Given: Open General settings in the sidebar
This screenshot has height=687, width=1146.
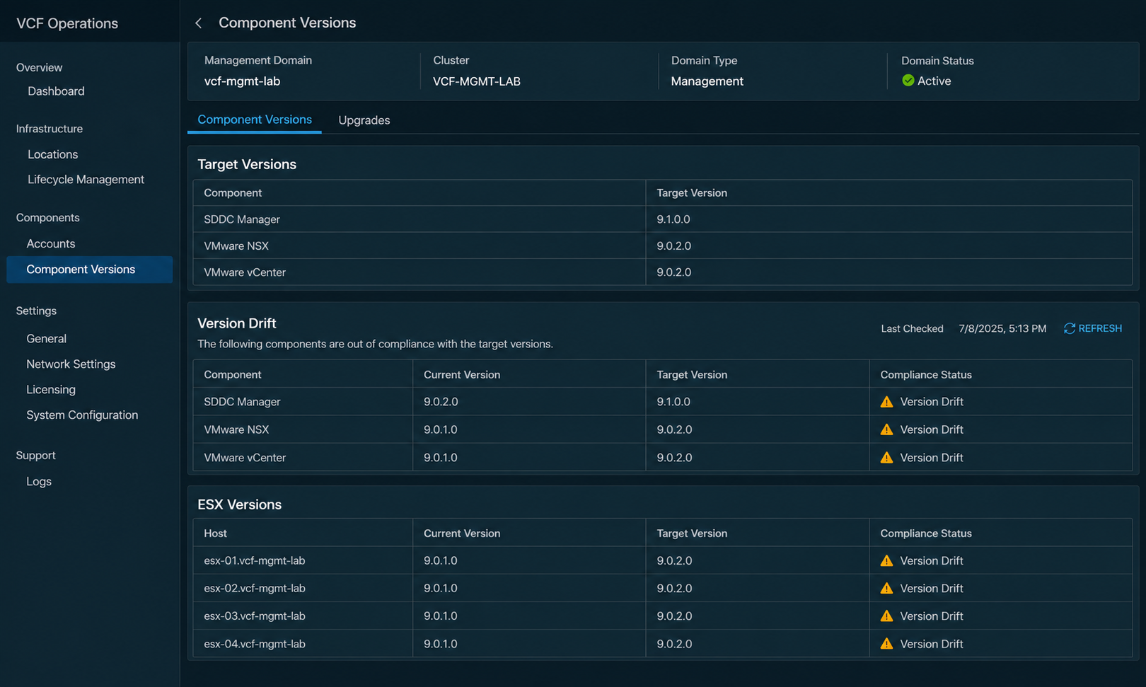Looking at the screenshot, I should 46,339.
